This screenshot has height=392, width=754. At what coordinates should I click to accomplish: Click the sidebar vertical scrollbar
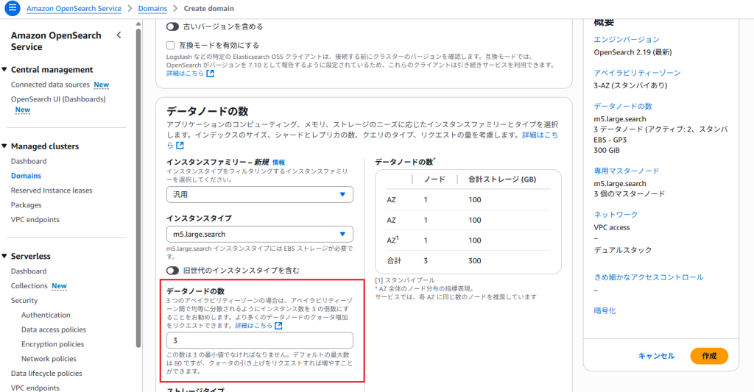point(138,188)
